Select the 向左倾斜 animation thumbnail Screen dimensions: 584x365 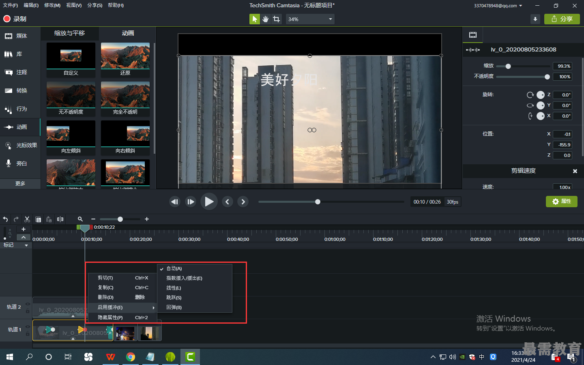coord(71,138)
